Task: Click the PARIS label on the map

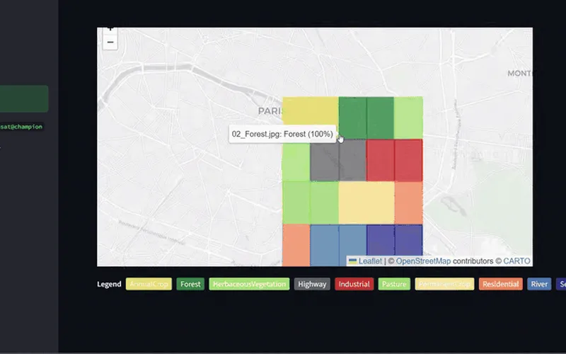Action: (x=270, y=111)
